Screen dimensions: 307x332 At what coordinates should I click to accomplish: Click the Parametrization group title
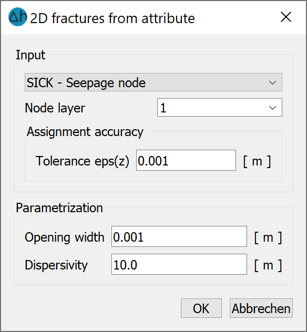tap(59, 208)
